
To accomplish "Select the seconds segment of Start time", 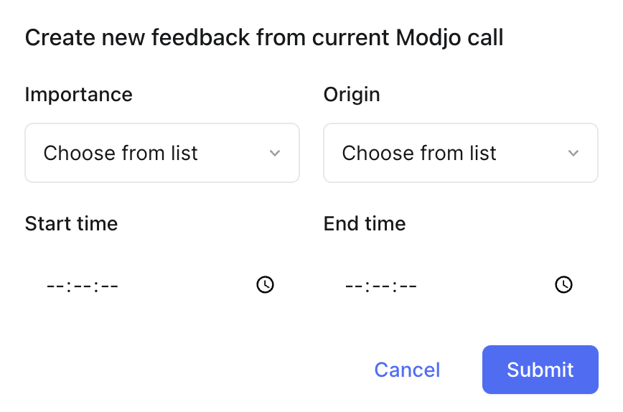I will 109,286.
